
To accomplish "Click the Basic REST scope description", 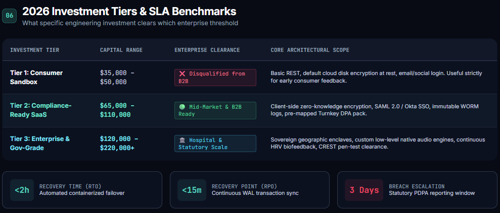I will 376,77.
